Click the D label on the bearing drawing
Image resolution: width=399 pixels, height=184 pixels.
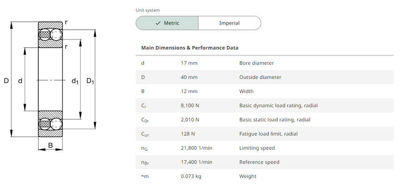pyautogui.click(x=6, y=81)
